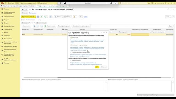
Task: Click the forward navigation arrow
Action: coord(26,9)
